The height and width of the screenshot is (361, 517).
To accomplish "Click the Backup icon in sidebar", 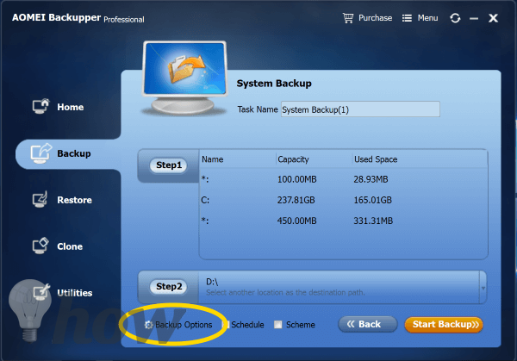I will [x=40, y=153].
